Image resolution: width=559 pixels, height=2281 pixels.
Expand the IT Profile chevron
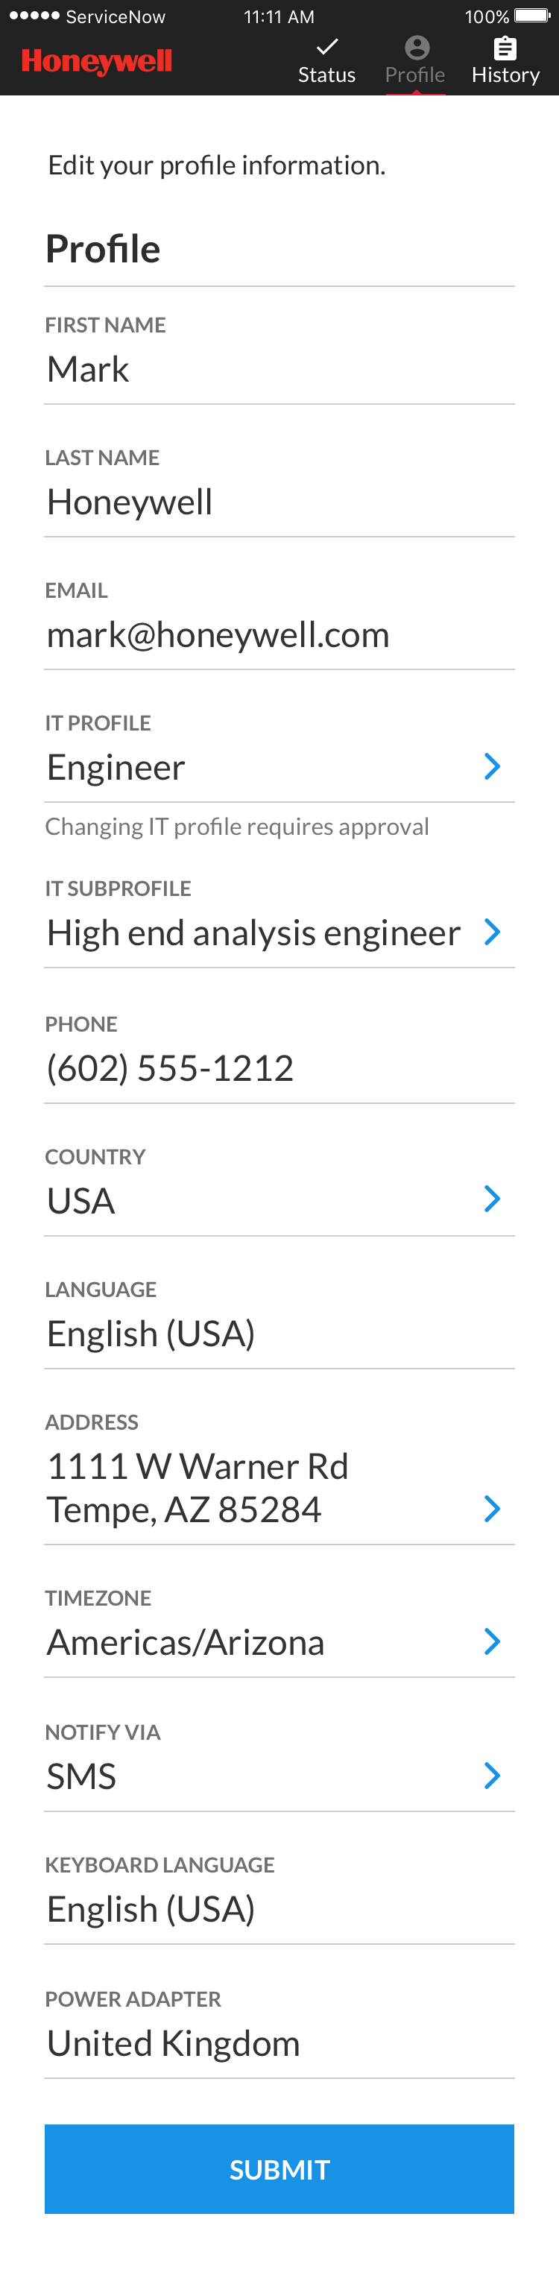click(x=492, y=766)
